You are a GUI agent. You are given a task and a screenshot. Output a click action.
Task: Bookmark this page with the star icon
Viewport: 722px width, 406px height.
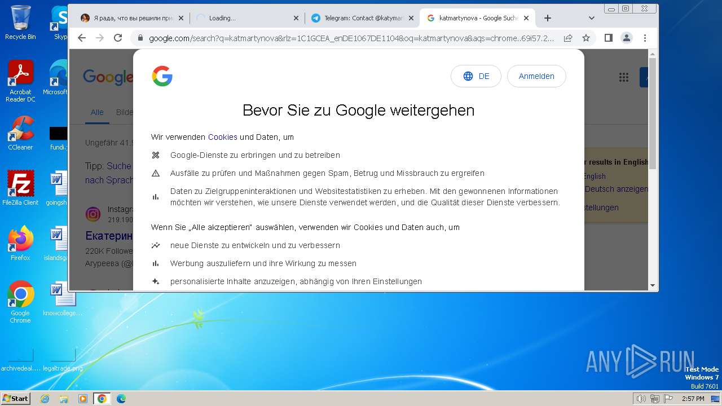tap(586, 38)
